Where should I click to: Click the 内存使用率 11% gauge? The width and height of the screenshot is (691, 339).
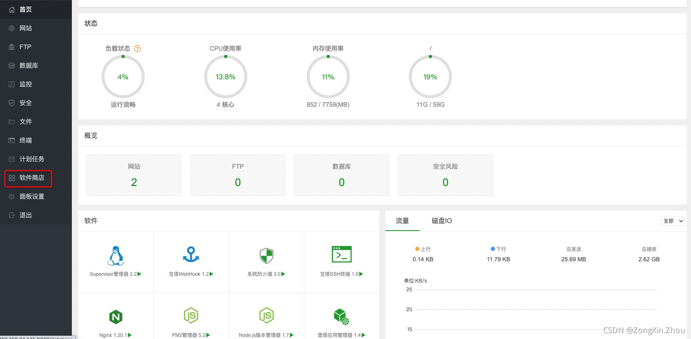(328, 77)
